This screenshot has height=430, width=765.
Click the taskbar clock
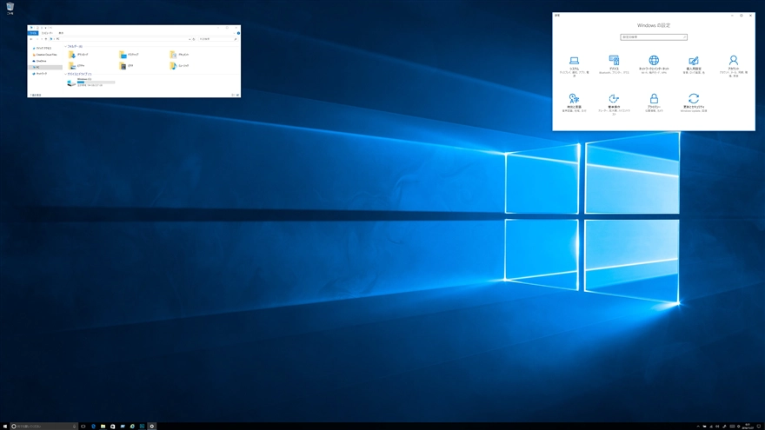(x=748, y=427)
